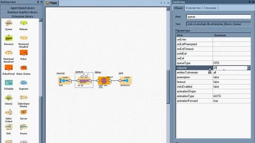
Task: Open the capacity value dropdown arrow
Action: (x=249, y=68)
